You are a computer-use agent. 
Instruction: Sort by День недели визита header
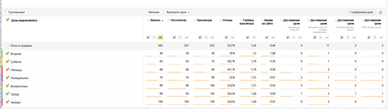[x=24, y=20]
